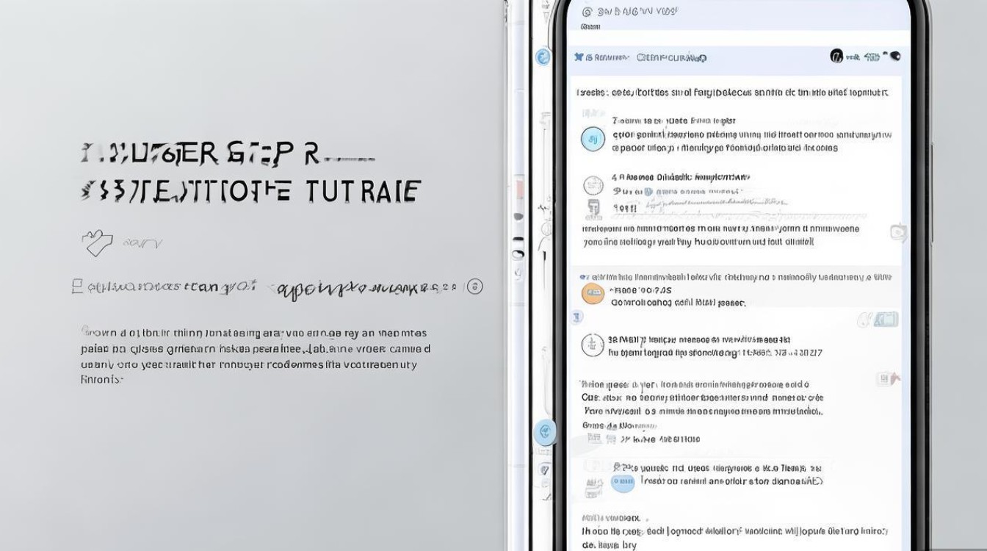Click the large stylized headline on the left
This screenshot has height=551, width=987.
pyautogui.click(x=250, y=173)
